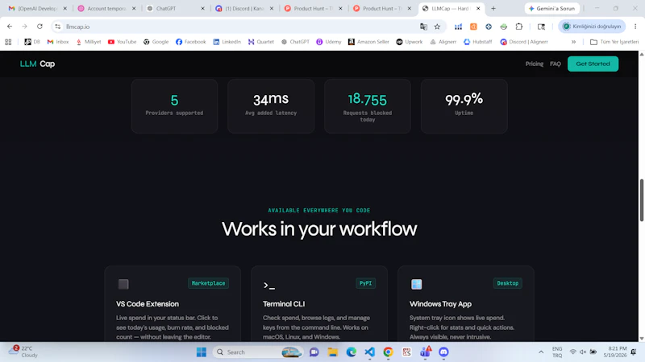Viewport: 645px width, 362px height.
Task: Open the Facebook bookmark
Action: coord(190,42)
